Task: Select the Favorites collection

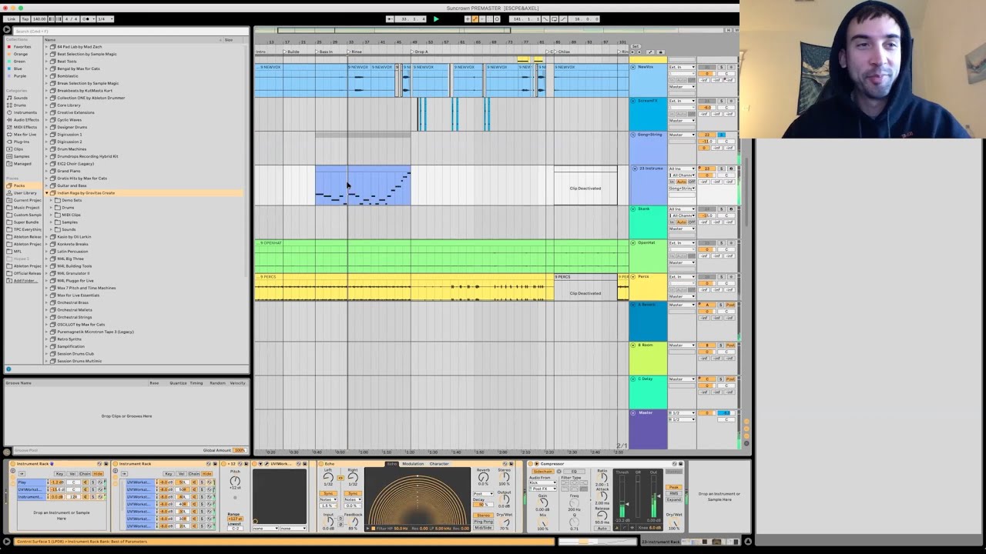Action: pyautogui.click(x=22, y=47)
